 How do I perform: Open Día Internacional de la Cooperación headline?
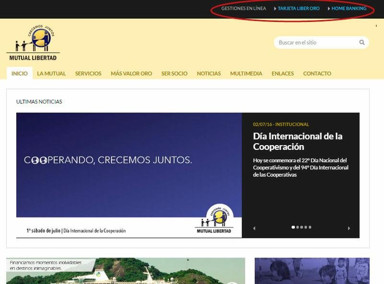298,141
